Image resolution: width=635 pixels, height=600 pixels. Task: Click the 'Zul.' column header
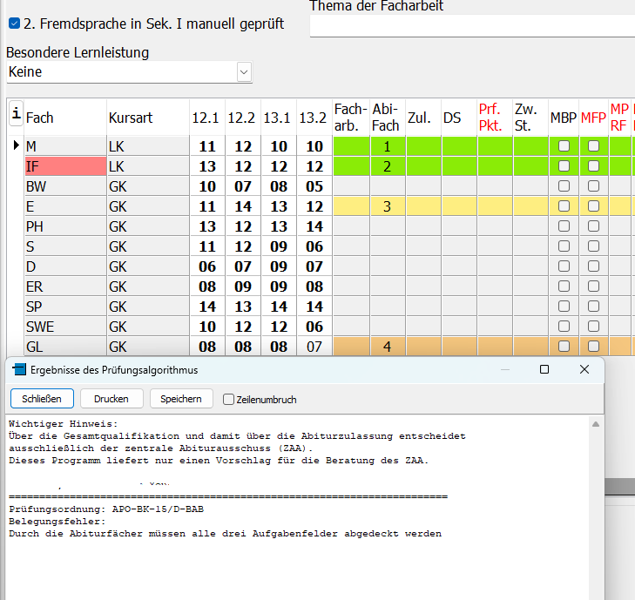point(423,118)
